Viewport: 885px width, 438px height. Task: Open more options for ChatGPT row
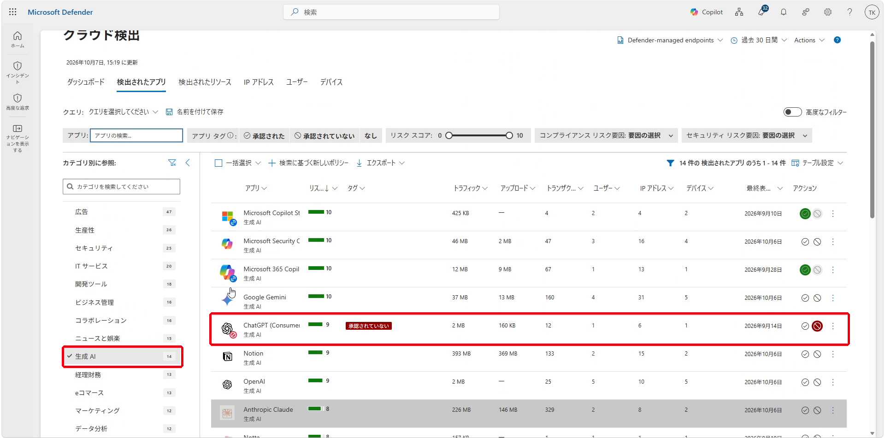(x=832, y=326)
